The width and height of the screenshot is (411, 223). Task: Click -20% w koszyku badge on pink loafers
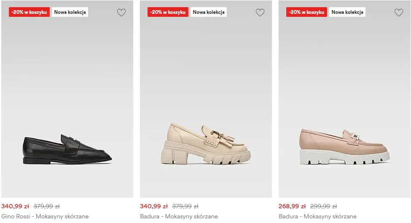(306, 12)
